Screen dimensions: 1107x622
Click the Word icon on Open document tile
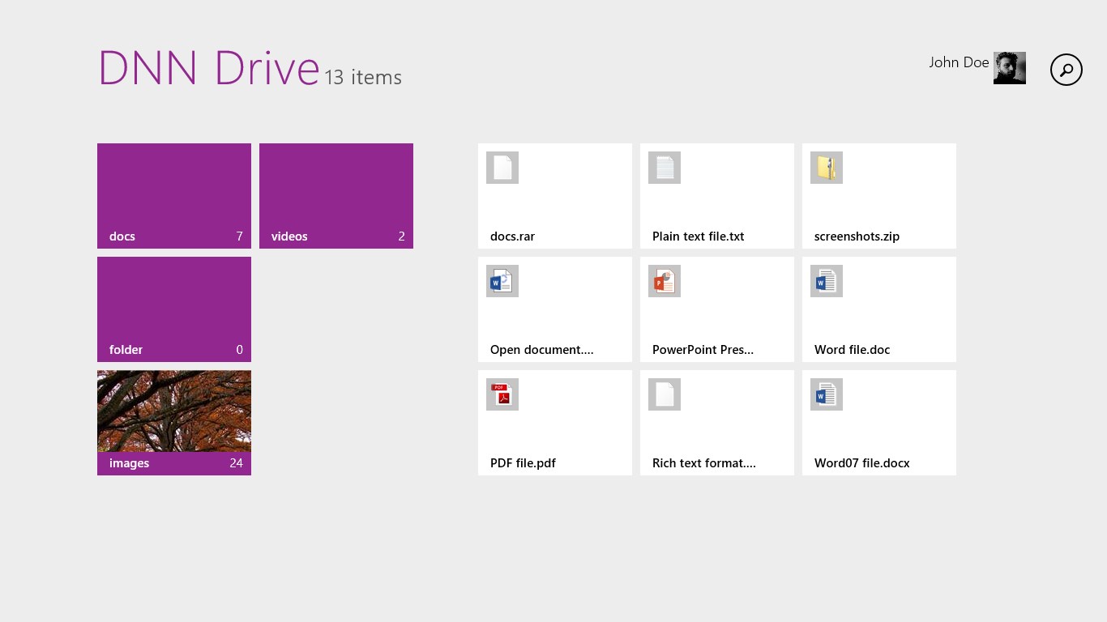click(502, 281)
